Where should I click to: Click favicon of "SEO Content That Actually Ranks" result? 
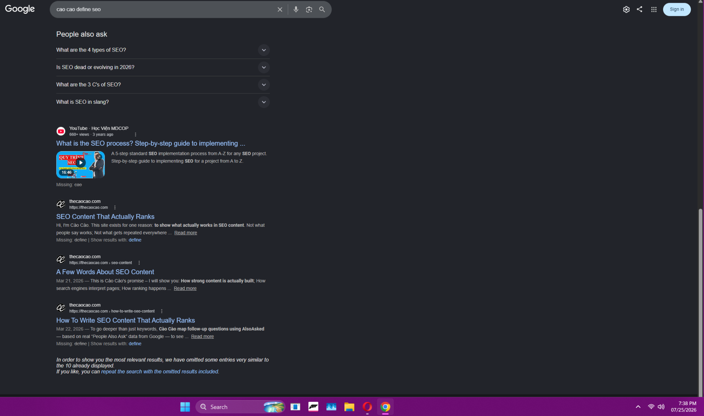61,204
